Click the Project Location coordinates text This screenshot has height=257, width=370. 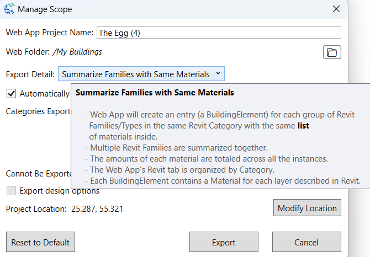click(97, 209)
